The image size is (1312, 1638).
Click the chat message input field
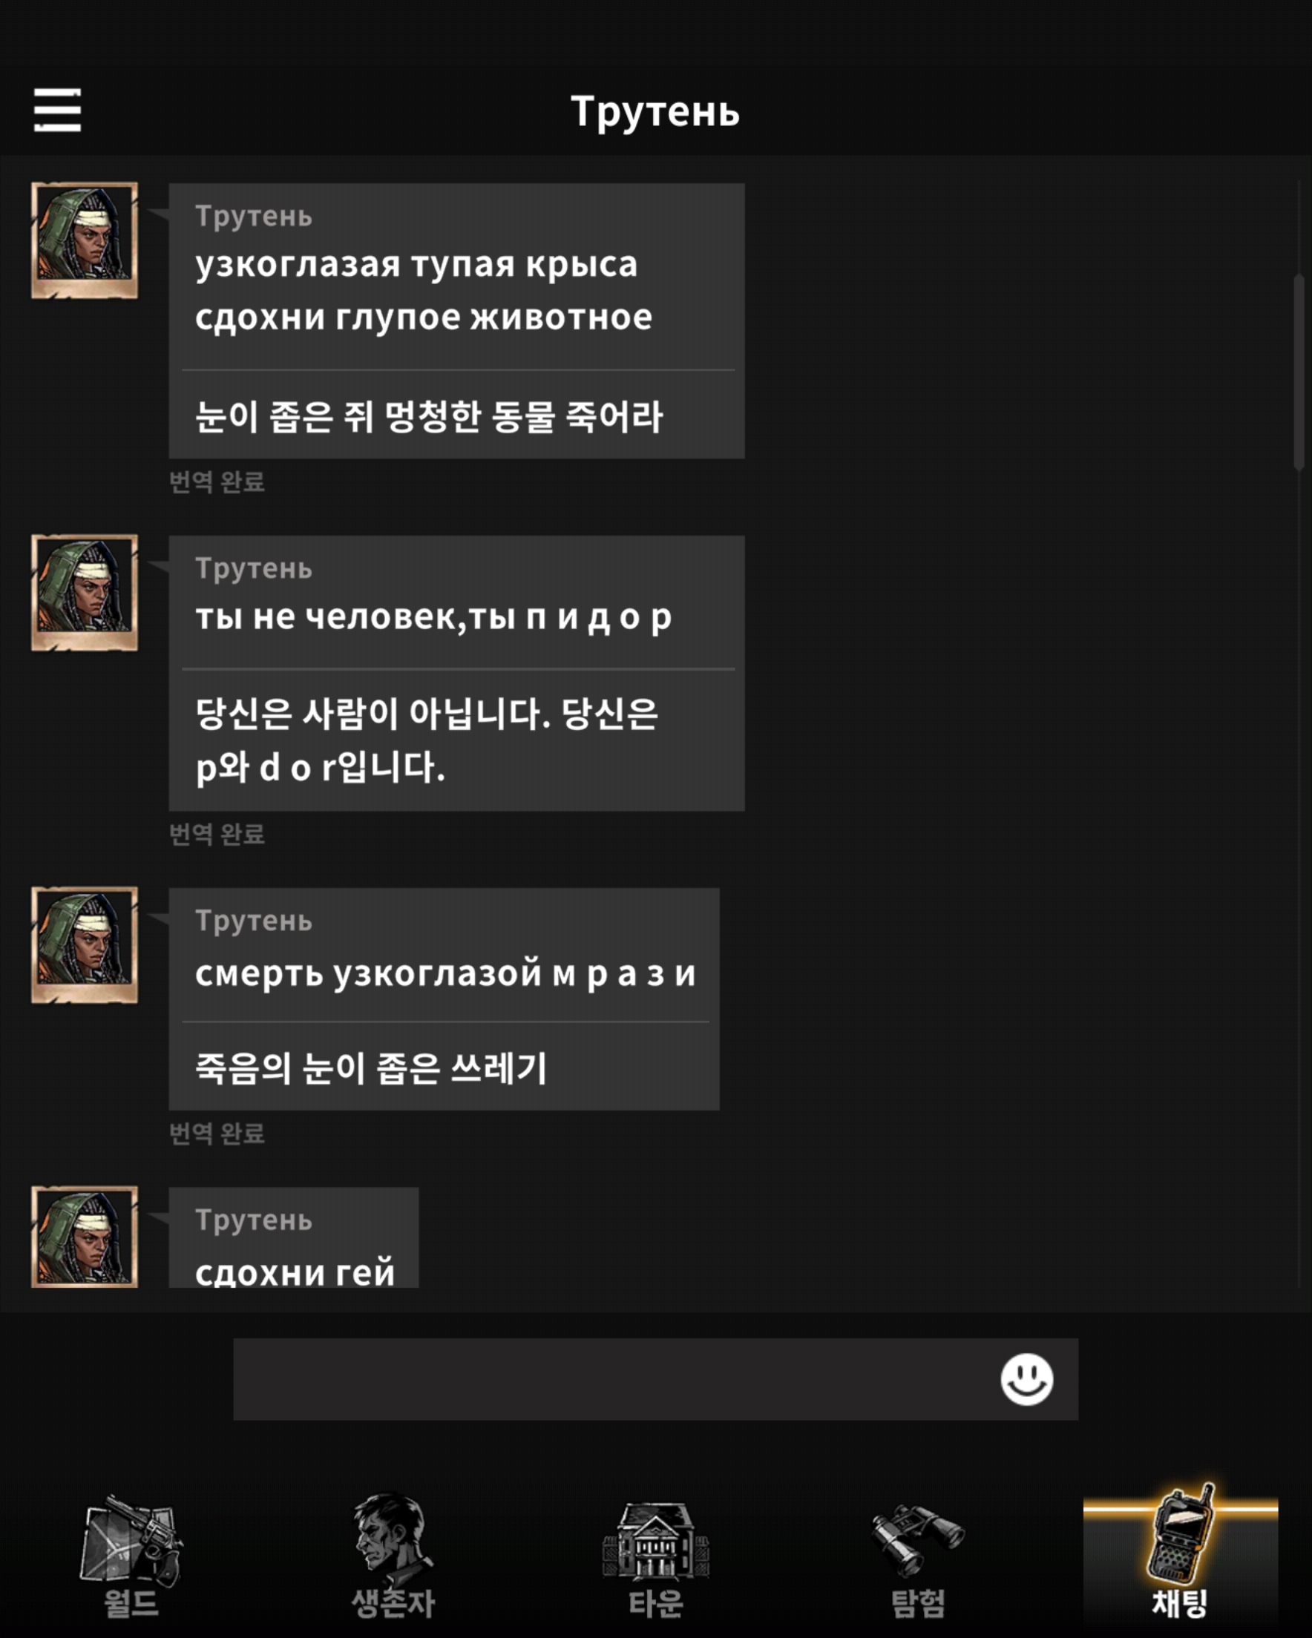pyautogui.click(x=655, y=1379)
